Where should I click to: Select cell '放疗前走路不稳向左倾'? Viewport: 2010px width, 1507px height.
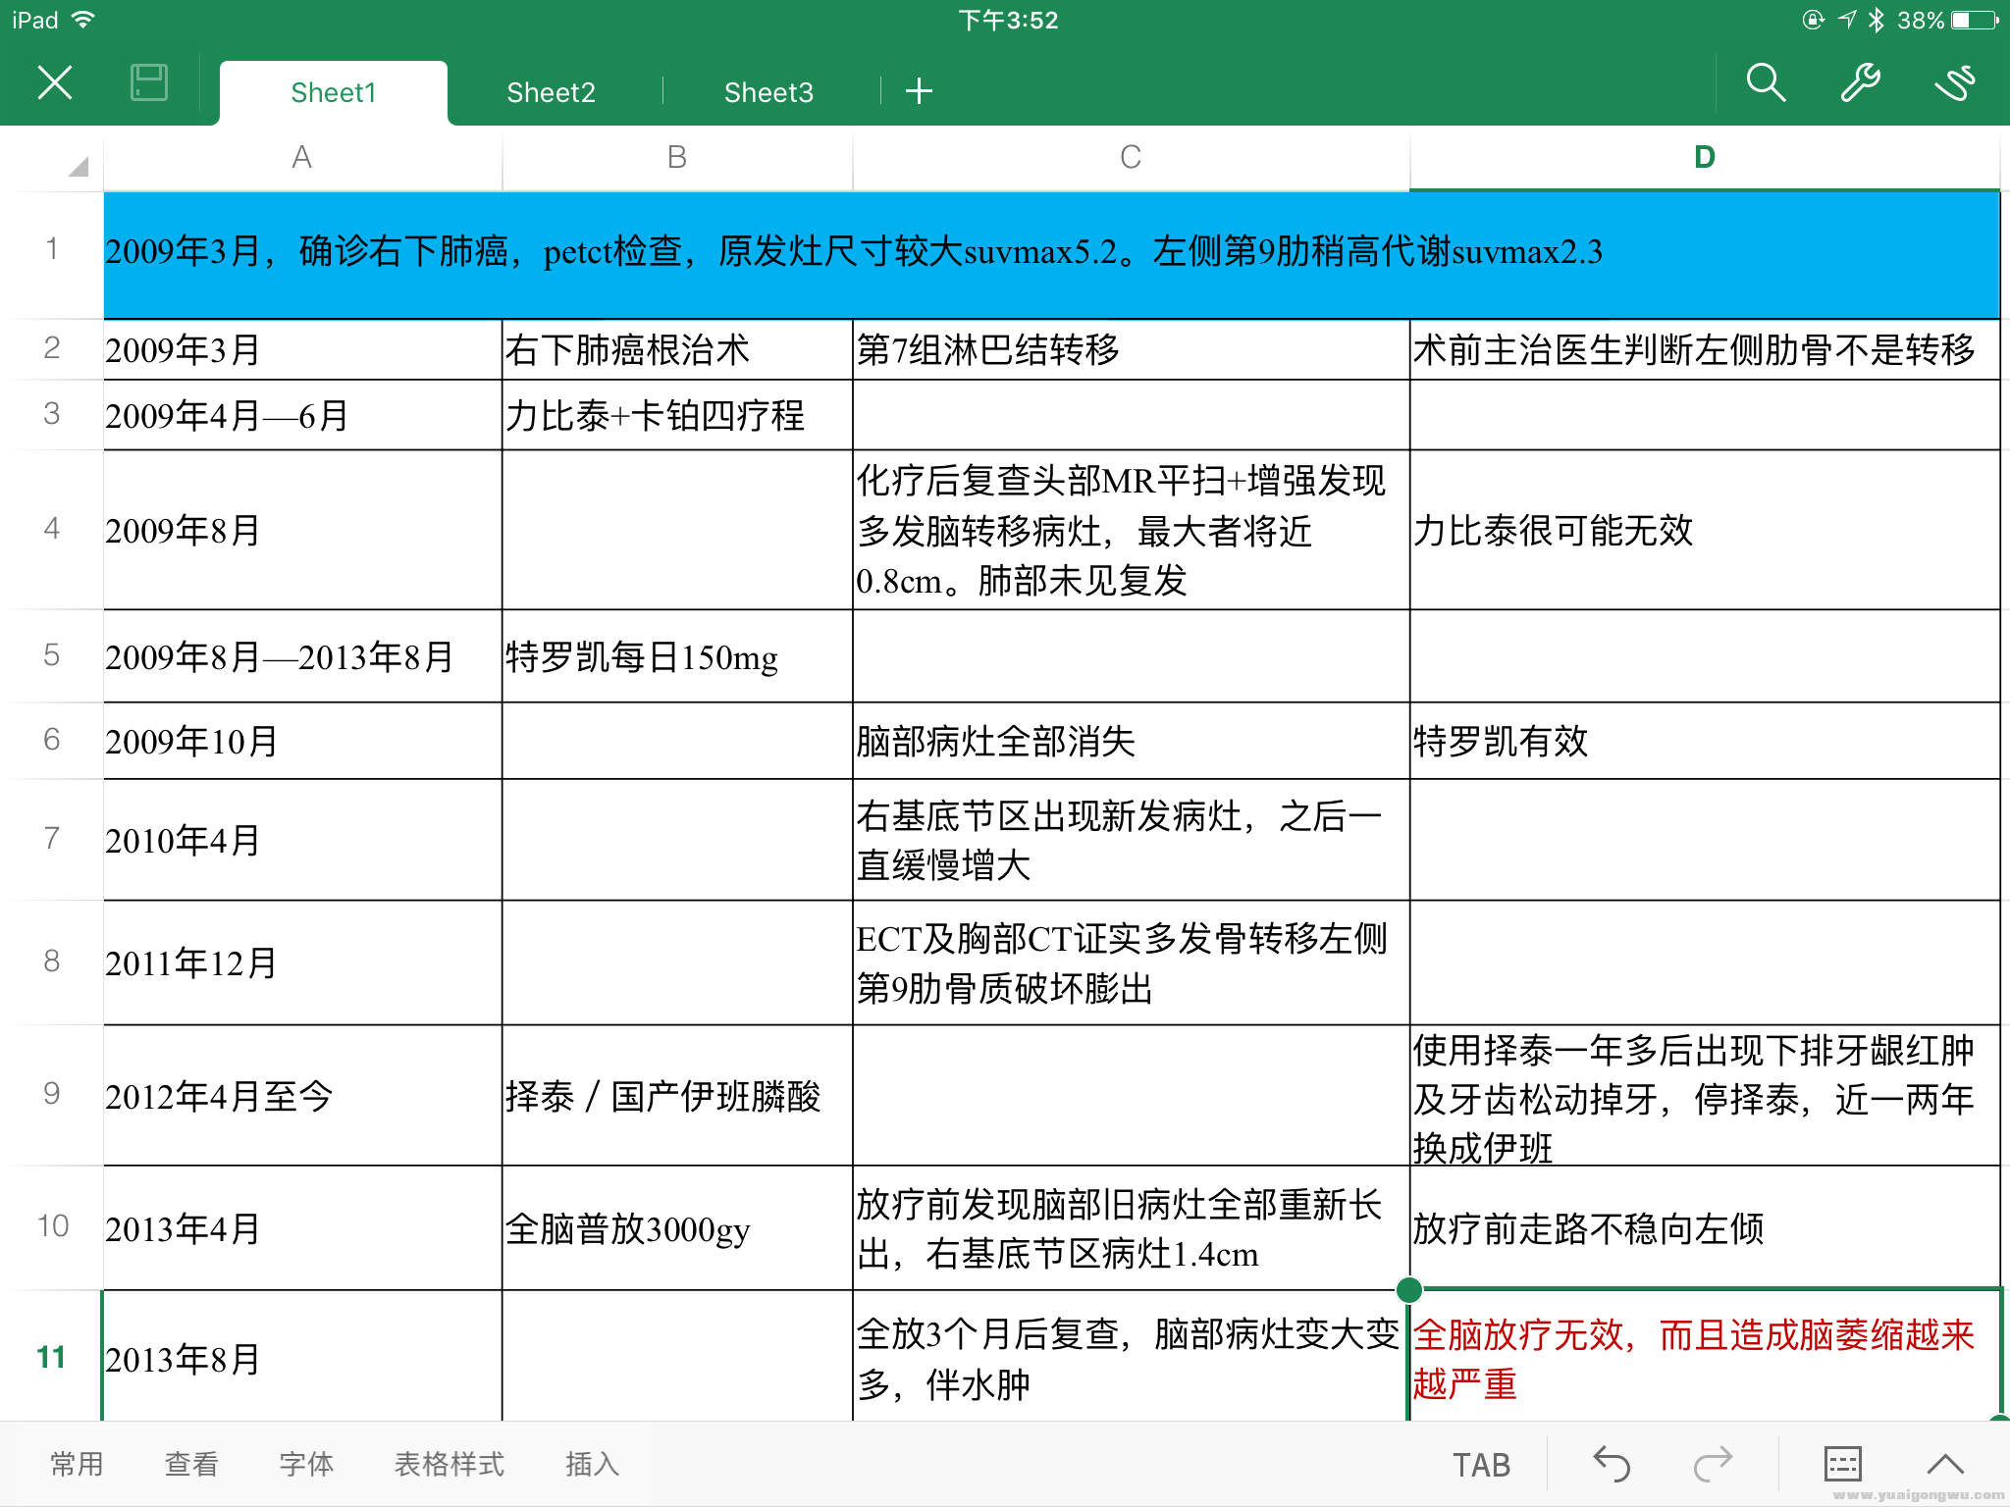1705,1228
